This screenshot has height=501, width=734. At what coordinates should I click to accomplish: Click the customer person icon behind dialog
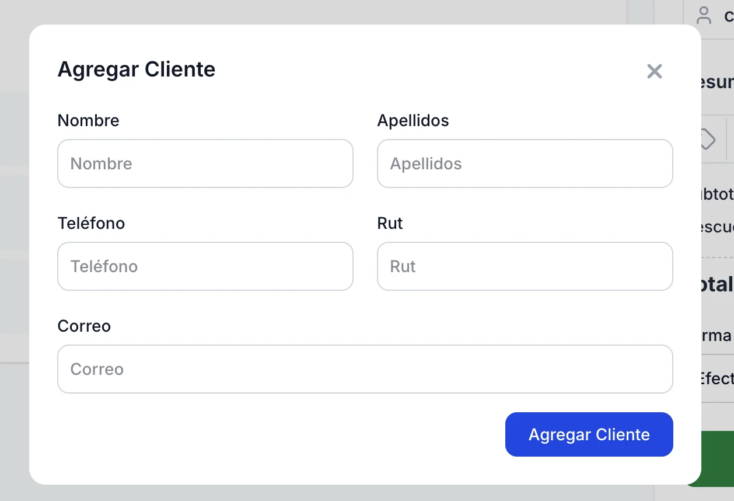[x=704, y=16]
